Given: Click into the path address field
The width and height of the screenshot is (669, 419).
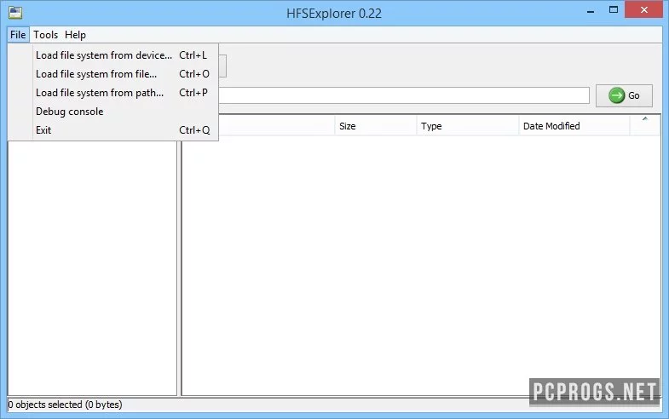Looking at the screenshot, I should [x=404, y=95].
